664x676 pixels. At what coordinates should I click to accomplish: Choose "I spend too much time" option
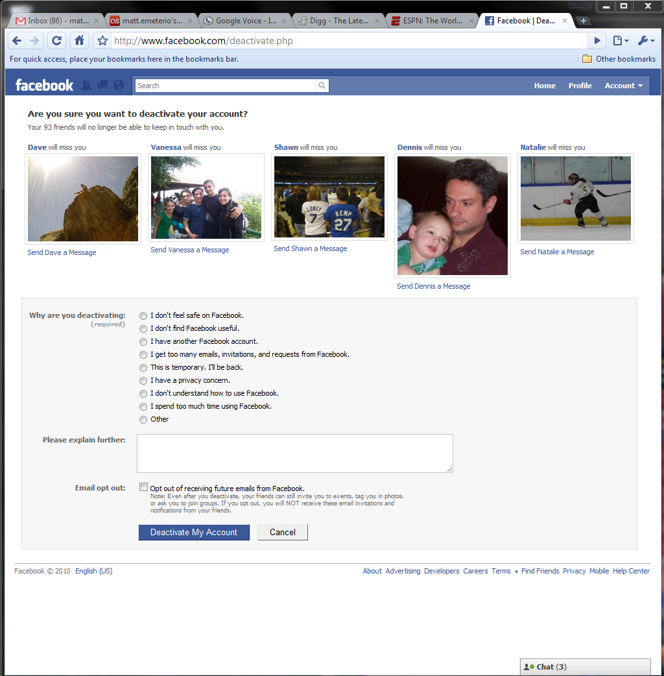click(143, 407)
